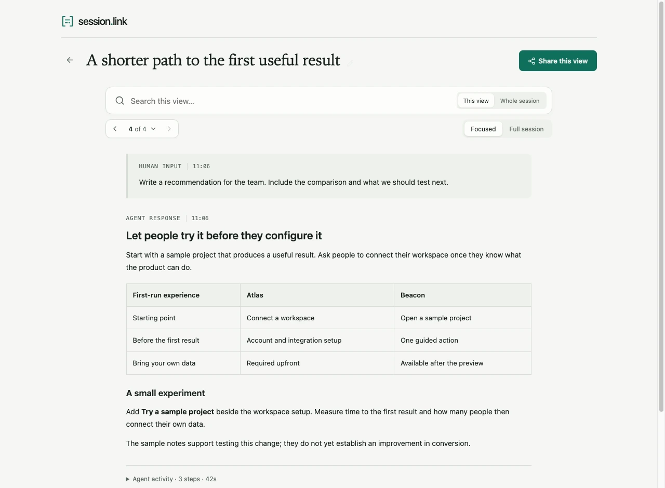The width and height of the screenshot is (665, 488).
Task: Click the 'Bring your own data' cell
Action: point(183,363)
